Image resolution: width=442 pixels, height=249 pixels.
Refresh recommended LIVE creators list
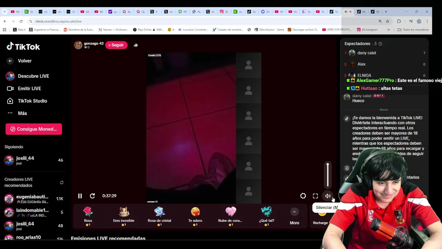[62, 183]
